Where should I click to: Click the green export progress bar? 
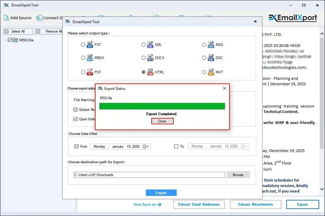click(x=162, y=106)
